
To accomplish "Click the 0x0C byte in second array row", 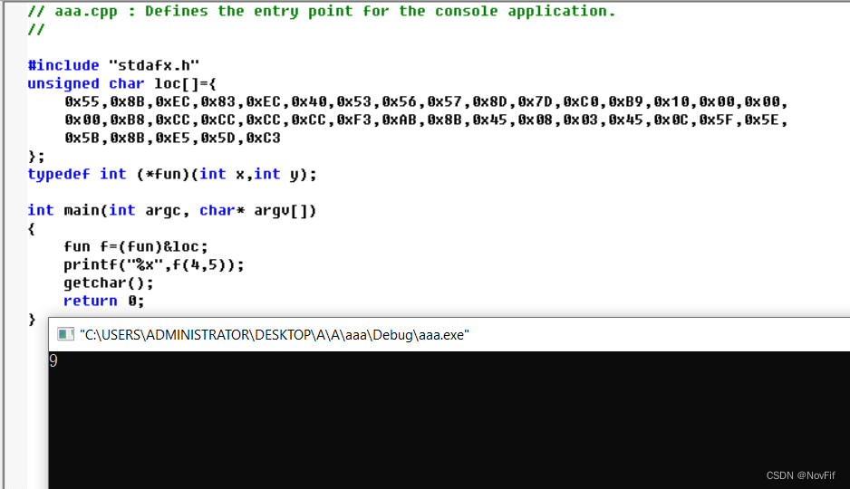I will tap(671, 120).
